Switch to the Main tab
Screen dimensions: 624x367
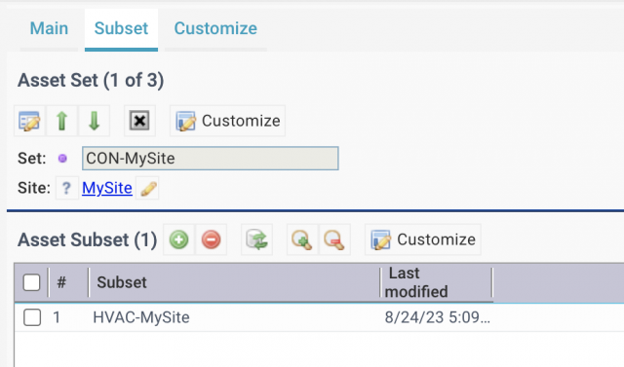coord(49,28)
